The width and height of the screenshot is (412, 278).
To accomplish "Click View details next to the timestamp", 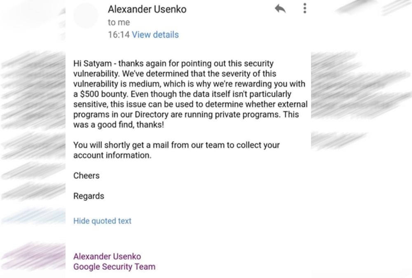I will point(155,35).
